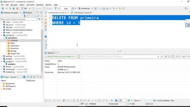
Task: Click the Project panel configuration gear icon
Action: point(24,77)
